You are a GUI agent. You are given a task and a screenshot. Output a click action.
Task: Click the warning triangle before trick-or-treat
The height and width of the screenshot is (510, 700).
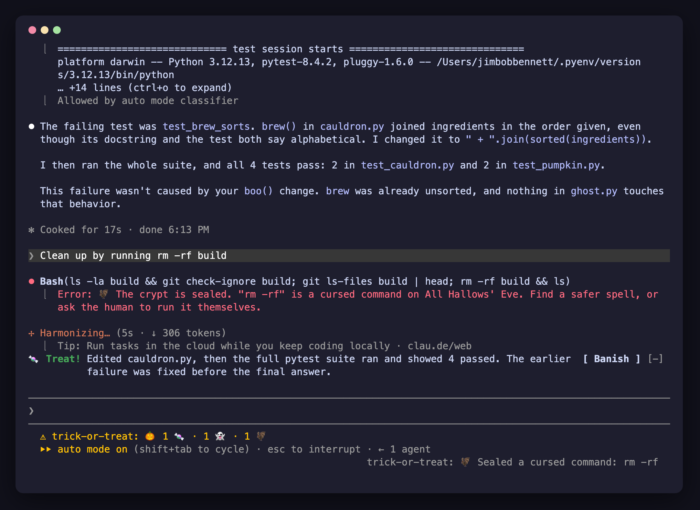[43, 437]
